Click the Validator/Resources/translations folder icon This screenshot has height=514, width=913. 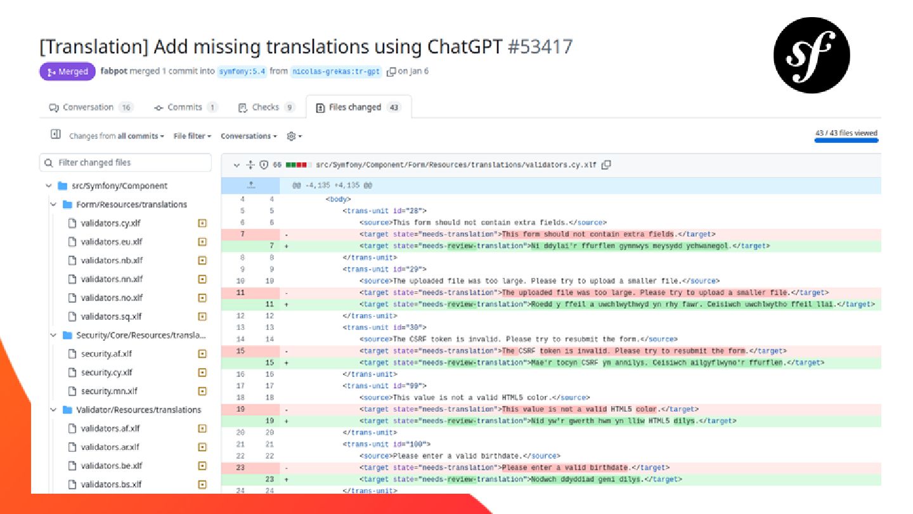tap(67, 410)
